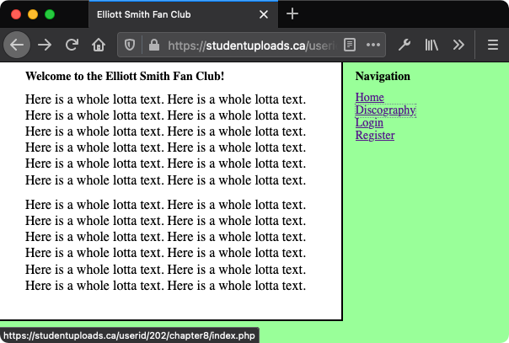This screenshot has width=509, height=343.
Task: Close the window with red button
Action: [16, 14]
